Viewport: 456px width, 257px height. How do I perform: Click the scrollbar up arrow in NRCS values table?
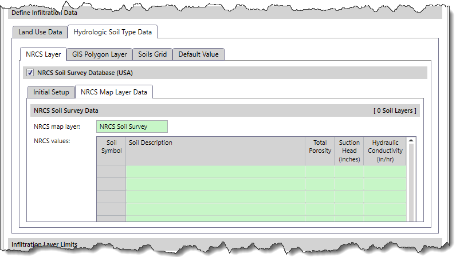(411, 141)
